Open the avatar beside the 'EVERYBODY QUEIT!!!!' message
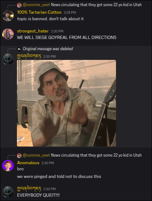 point(8,192)
